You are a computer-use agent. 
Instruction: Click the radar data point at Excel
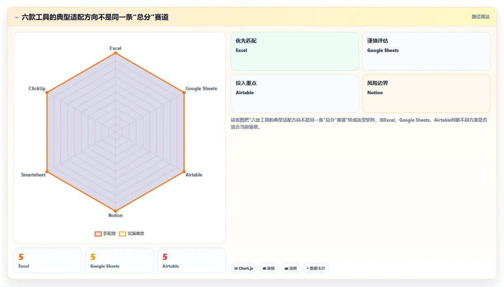click(116, 53)
